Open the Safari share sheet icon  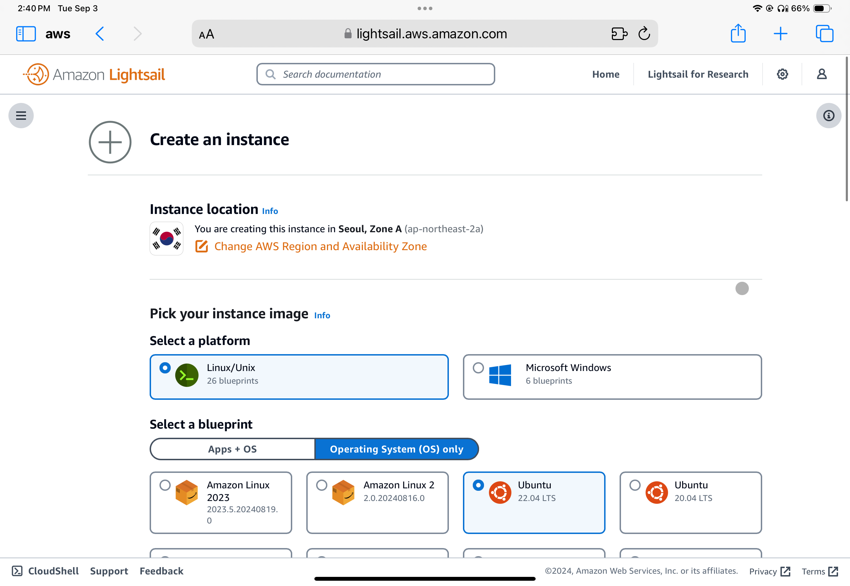click(x=738, y=33)
